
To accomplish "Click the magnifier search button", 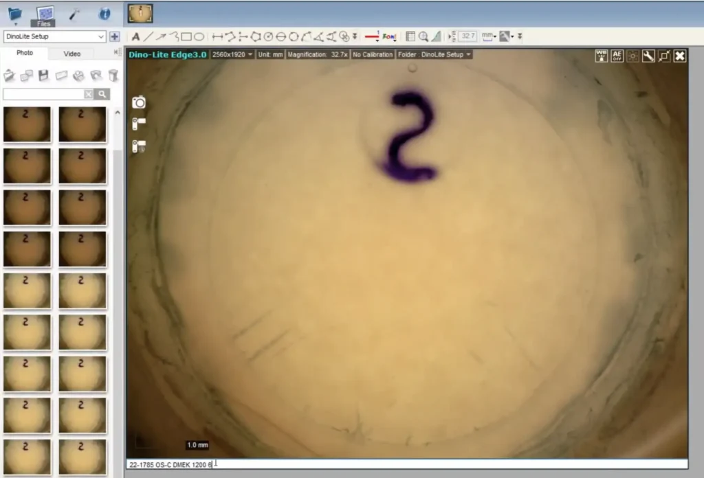I will (x=102, y=94).
